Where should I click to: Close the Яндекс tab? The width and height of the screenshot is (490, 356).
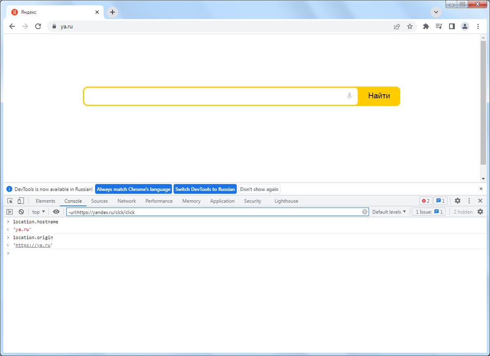(97, 12)
